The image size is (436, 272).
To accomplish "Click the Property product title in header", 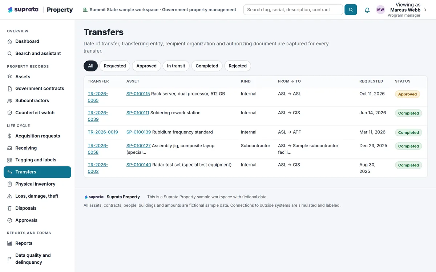I will point(60,10).
